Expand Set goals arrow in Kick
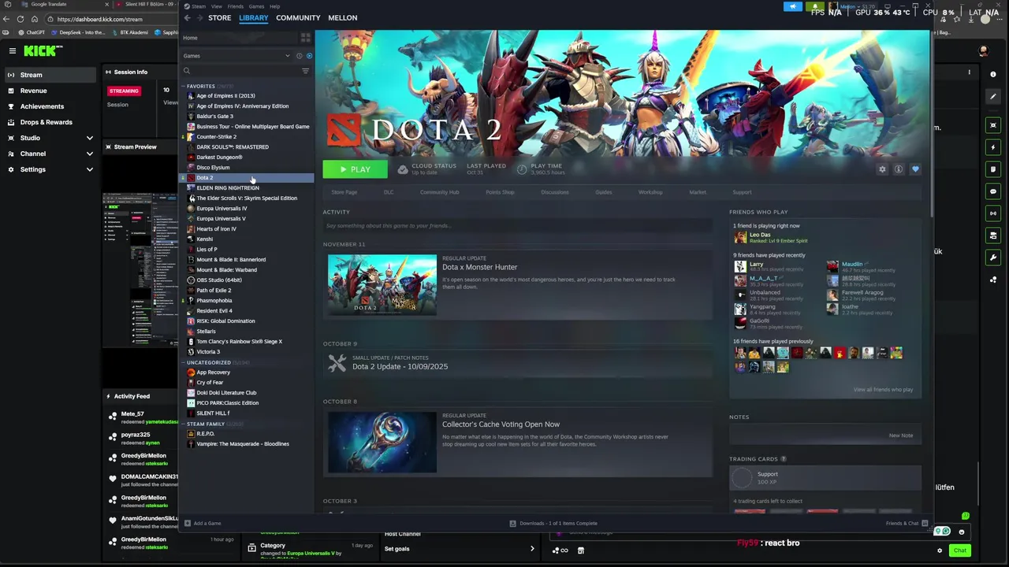The image size is (1009, 567). 532,549
